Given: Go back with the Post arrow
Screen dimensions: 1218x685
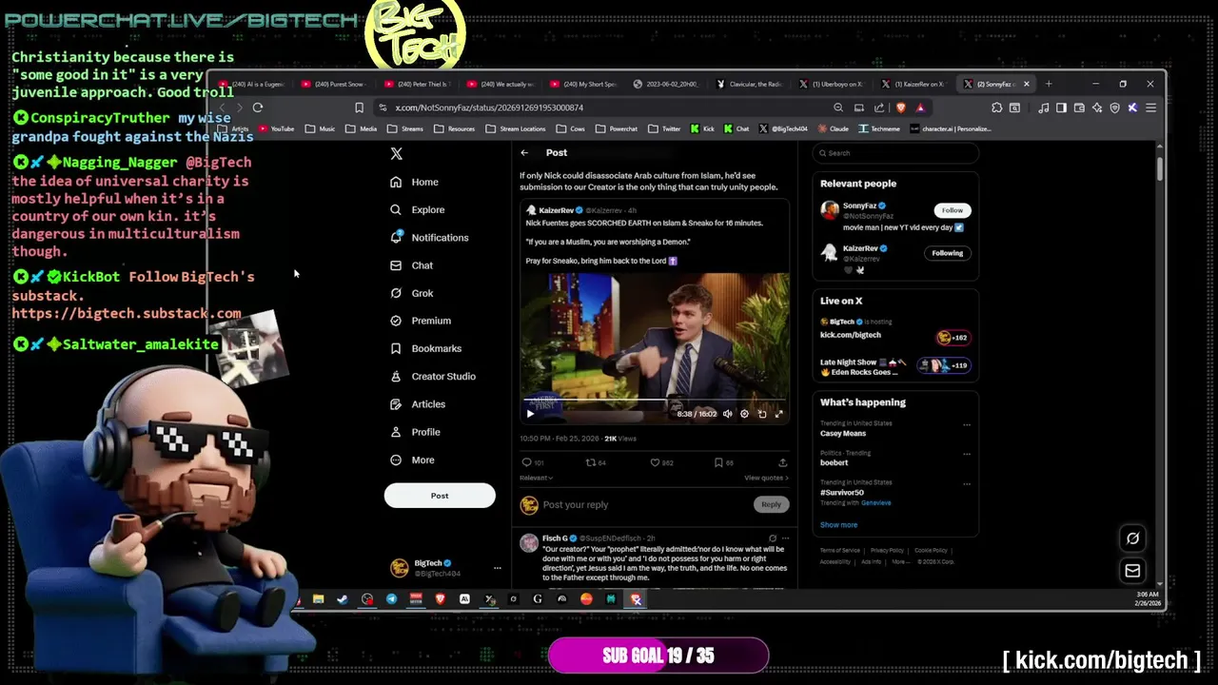Looking at the screenshot, I should (524, 152).
